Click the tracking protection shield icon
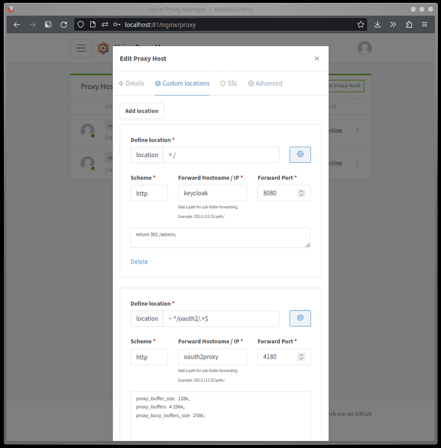The height and width of the screenshot is (448, 441). pos(80,25)
